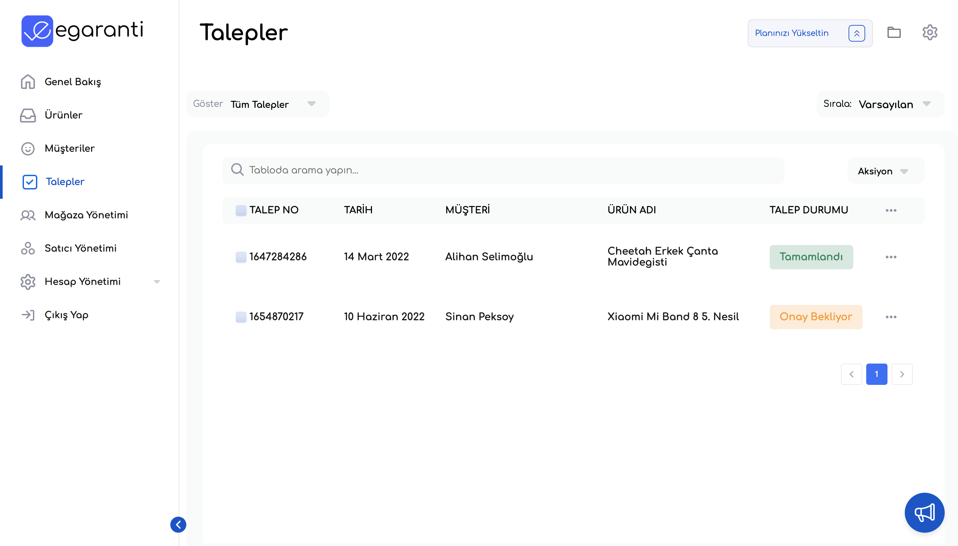Open settings gear icon in header
The height and width of the screenshot is (546, 958).
(929, 33)
